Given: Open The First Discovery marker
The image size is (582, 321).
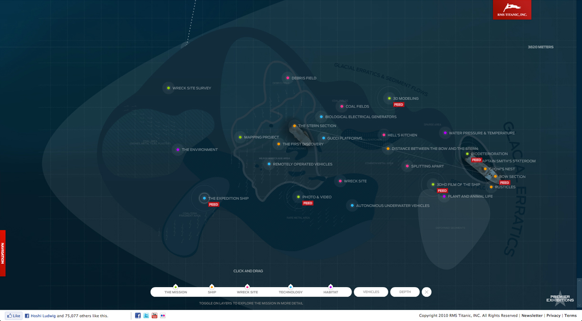Looking at the screenshot, I should (279, 144).
